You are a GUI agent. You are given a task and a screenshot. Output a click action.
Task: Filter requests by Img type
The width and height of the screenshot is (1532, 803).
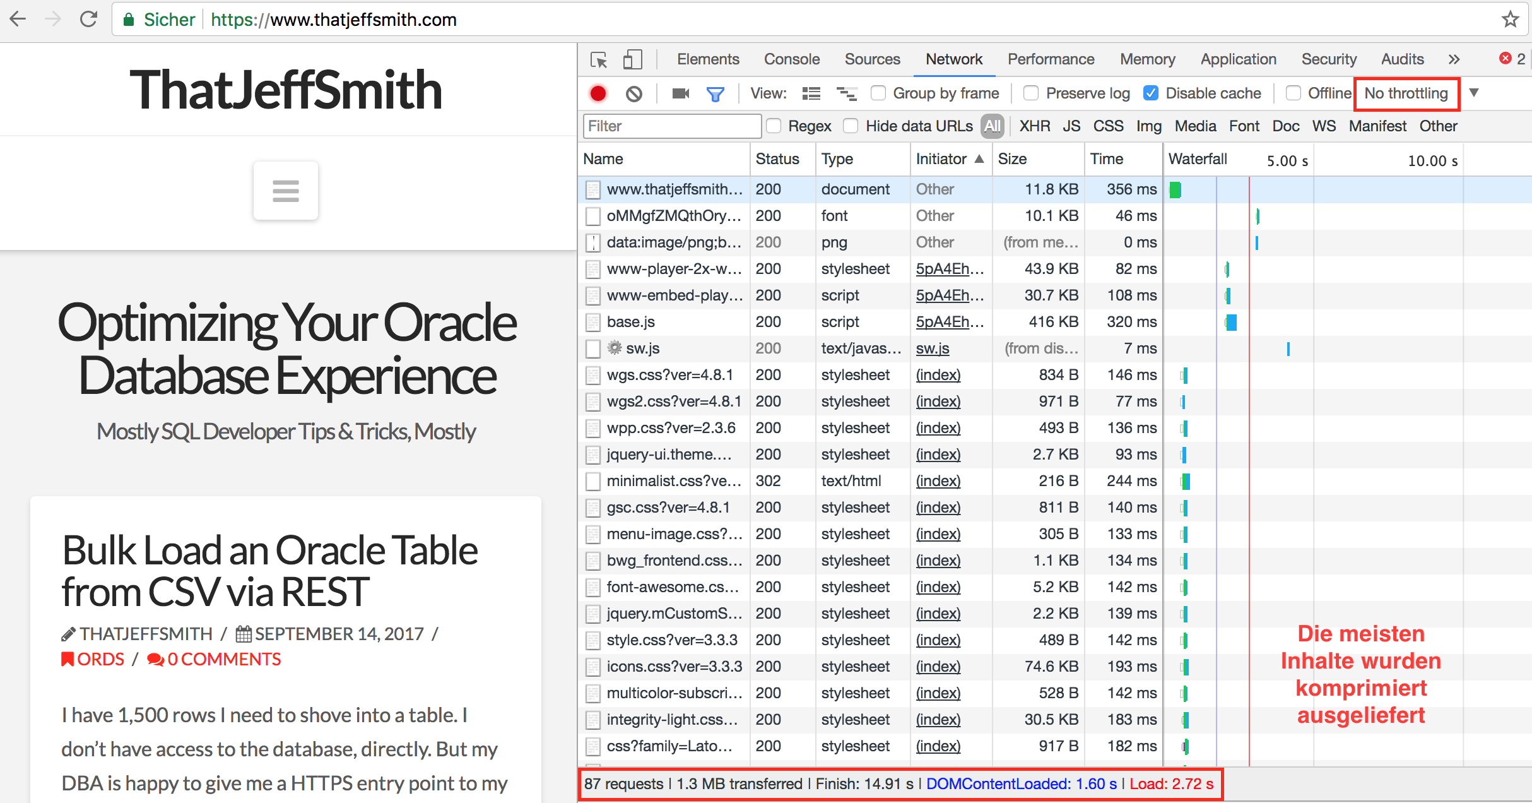tap(1149, 126)
